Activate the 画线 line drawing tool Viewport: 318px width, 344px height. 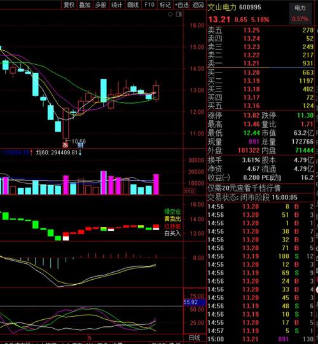(133, 4)
